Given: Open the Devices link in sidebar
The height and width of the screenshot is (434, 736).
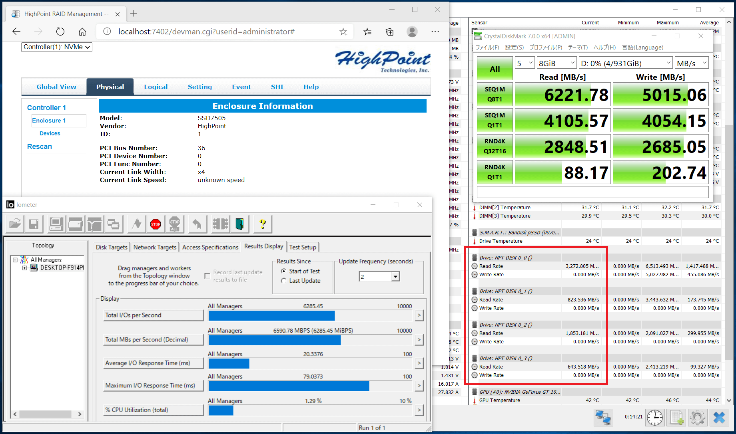Looking at the screenshot, I should (50, 133).
